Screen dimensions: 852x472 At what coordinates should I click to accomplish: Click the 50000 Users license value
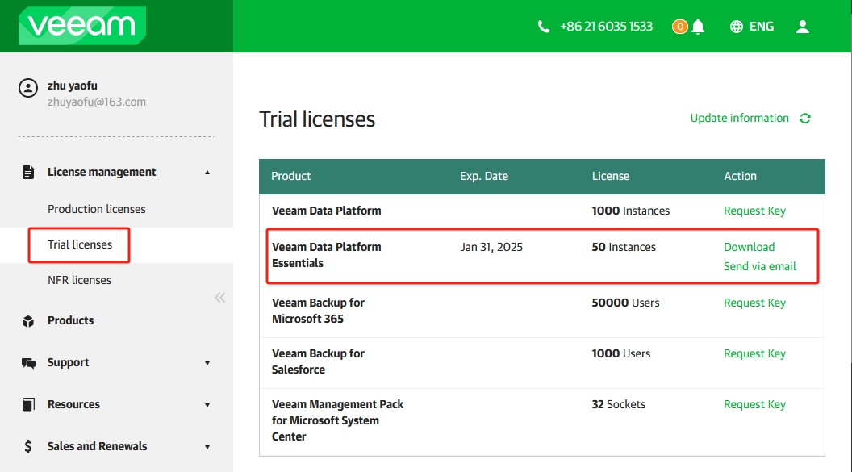[626, 303]
